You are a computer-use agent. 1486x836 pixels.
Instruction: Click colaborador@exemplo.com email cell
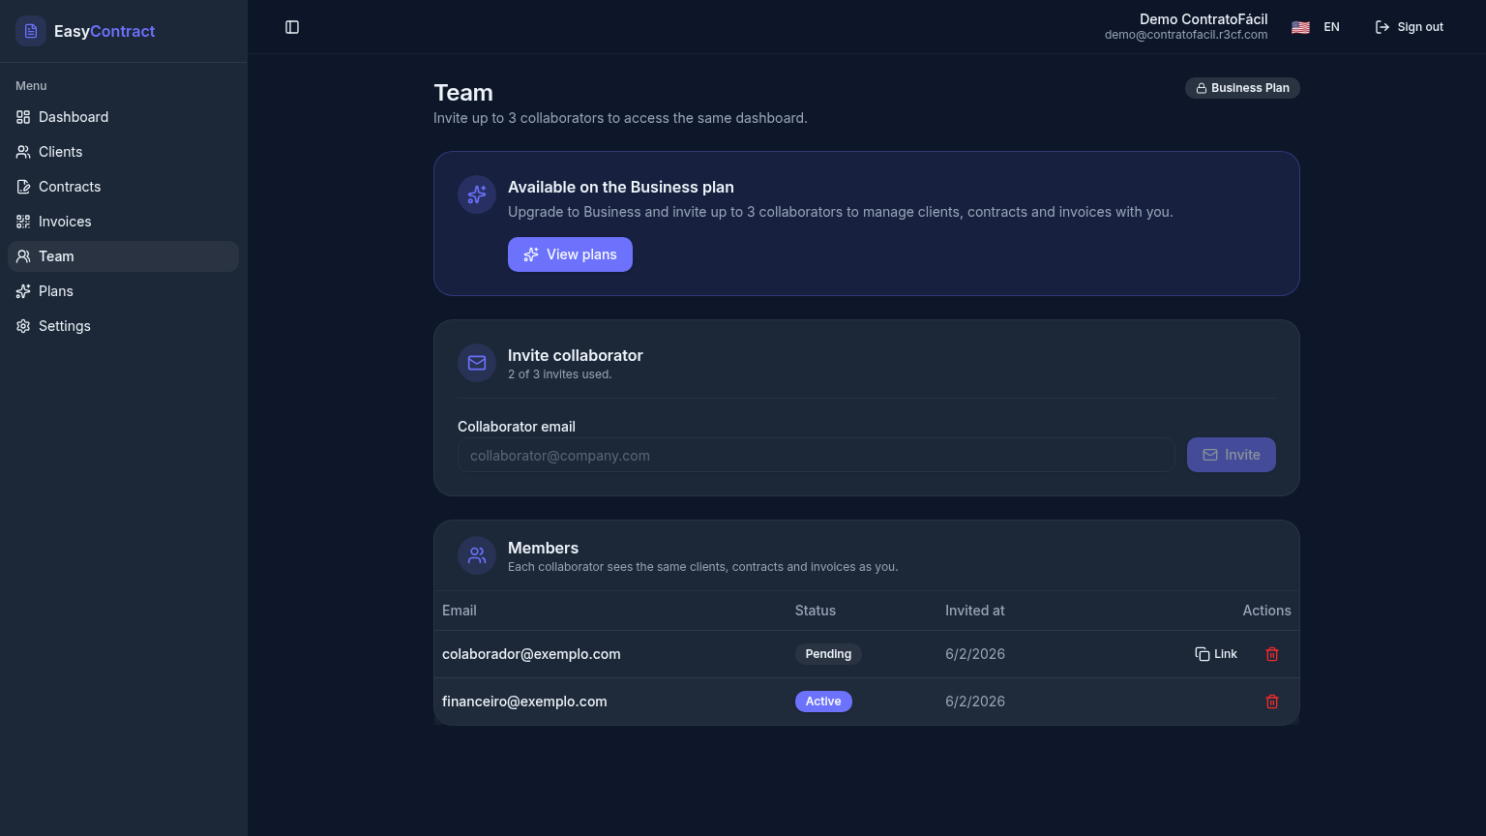531,654
